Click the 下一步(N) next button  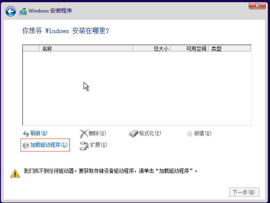[x=244, y=192]
